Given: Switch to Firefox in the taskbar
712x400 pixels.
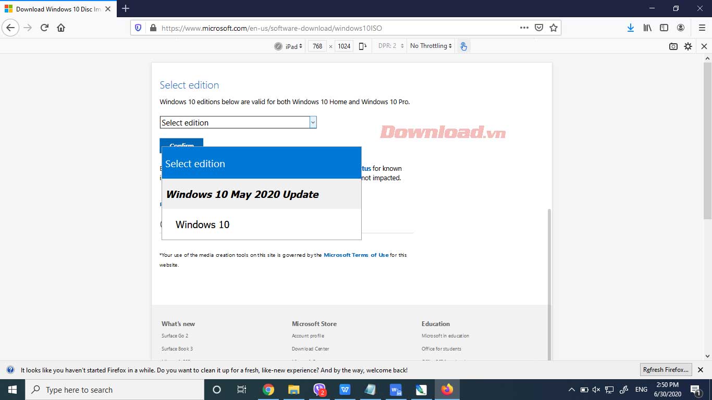Looking at the screenshot, I should point(447,390).
